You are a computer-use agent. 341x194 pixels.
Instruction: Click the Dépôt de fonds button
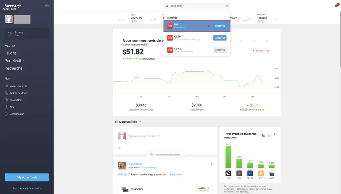pyautogui.click(x=27, y=177)
